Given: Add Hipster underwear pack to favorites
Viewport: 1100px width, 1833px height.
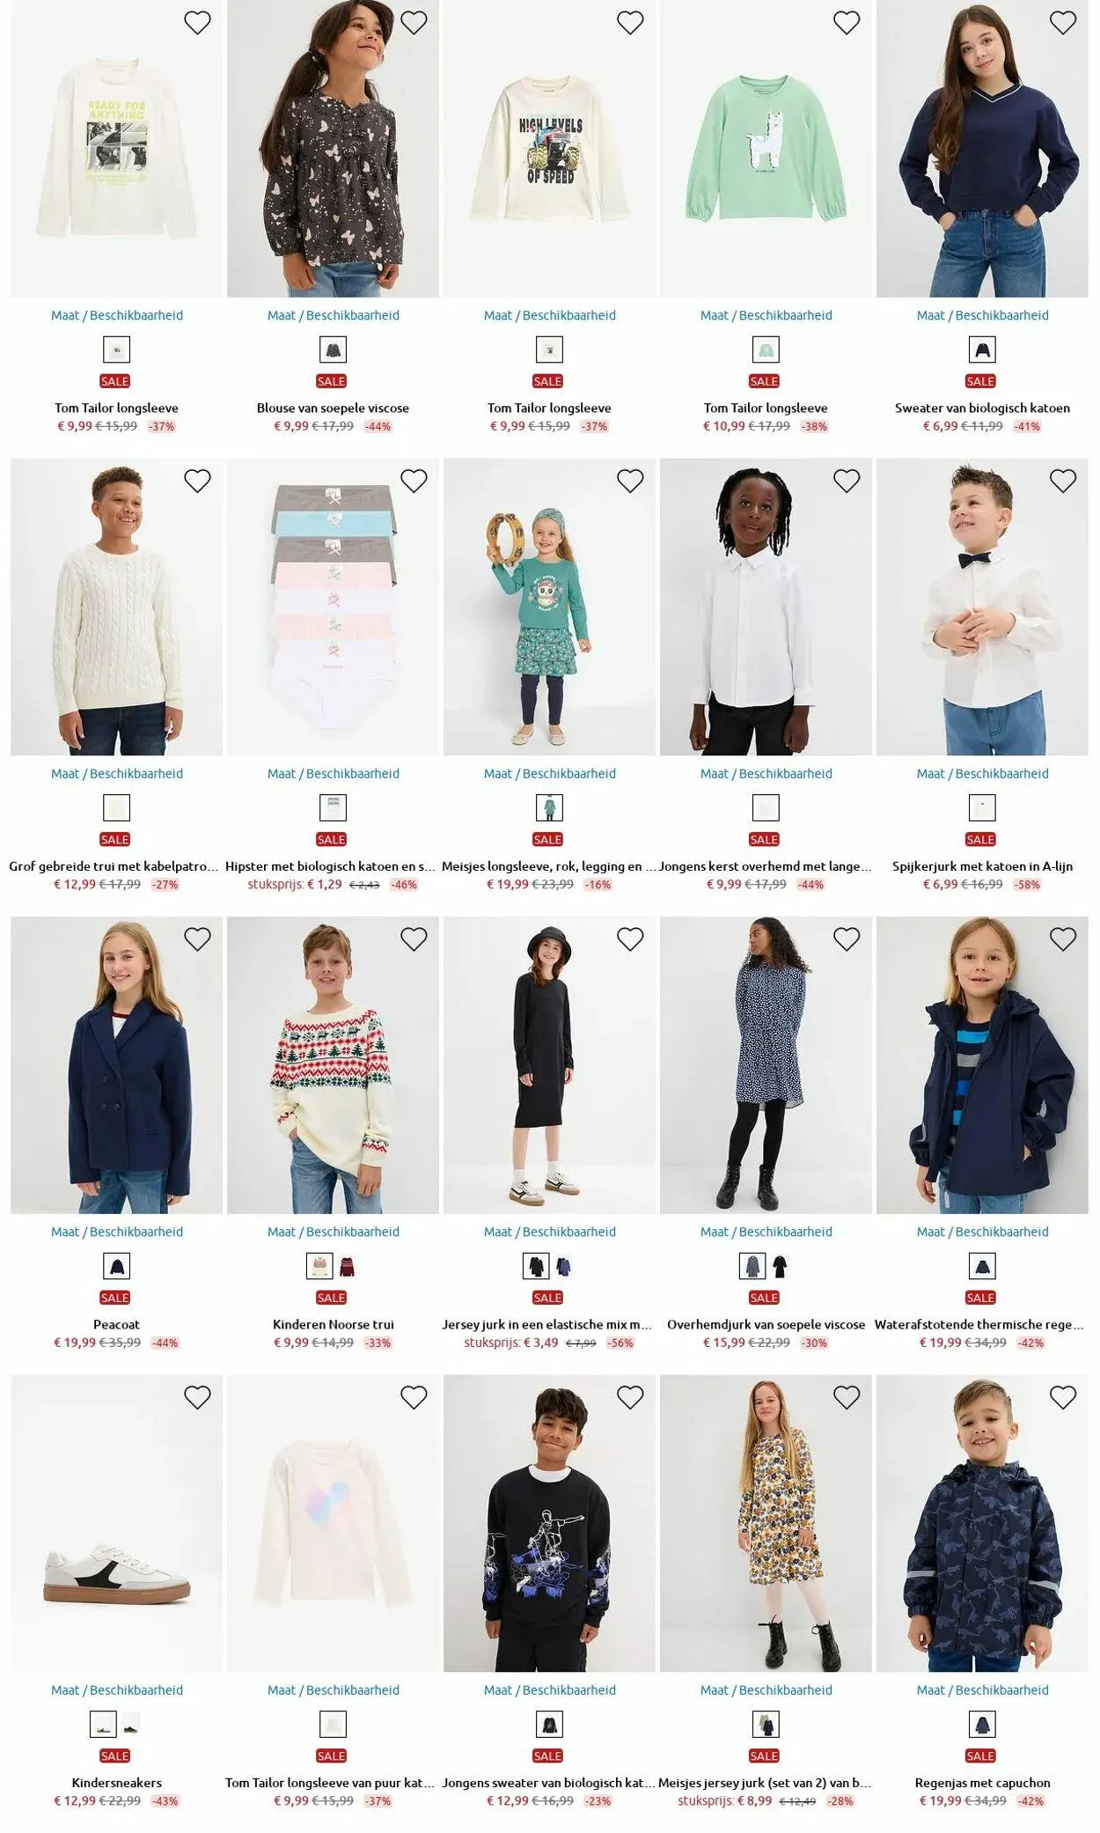Looking at the screenshot, I should [414, 481].
